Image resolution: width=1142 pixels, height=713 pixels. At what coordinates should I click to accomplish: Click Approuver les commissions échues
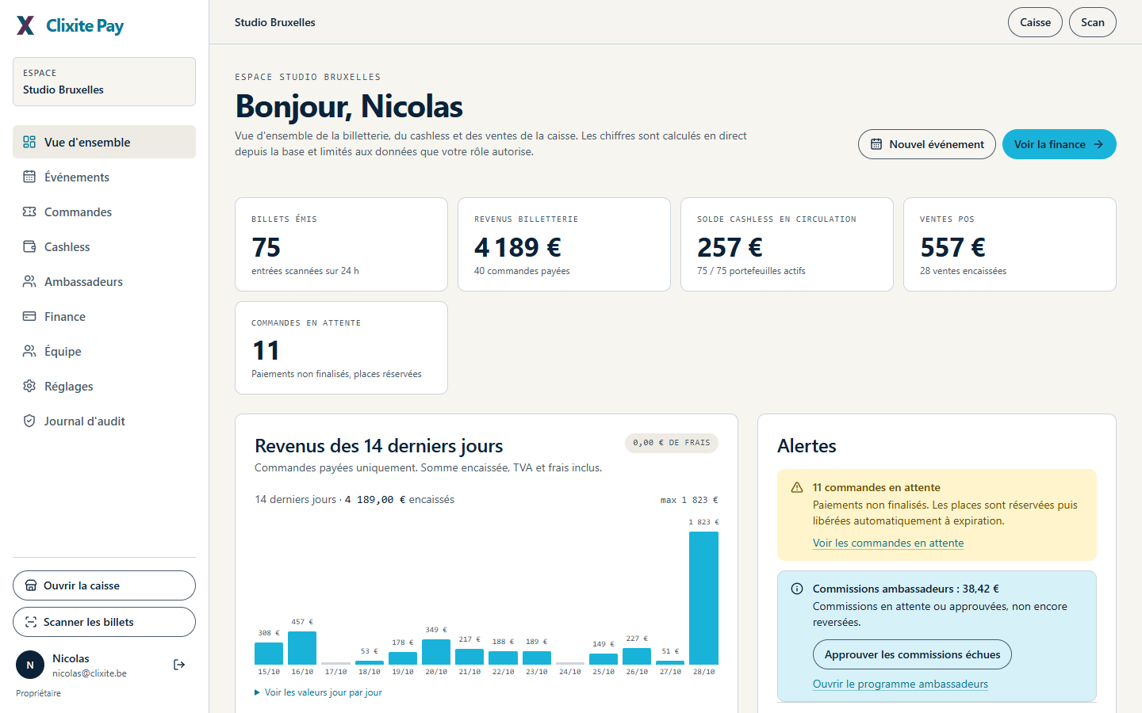(x=912, y=654)
